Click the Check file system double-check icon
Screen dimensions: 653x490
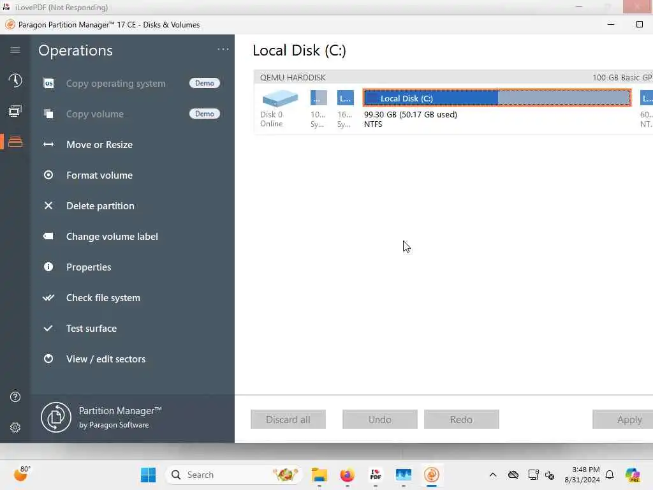click(48, 297)
